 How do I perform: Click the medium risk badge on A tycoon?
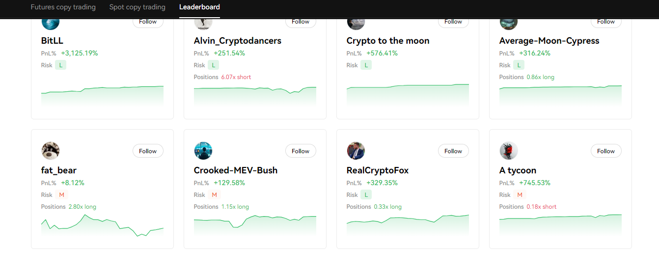coord(520,195)
